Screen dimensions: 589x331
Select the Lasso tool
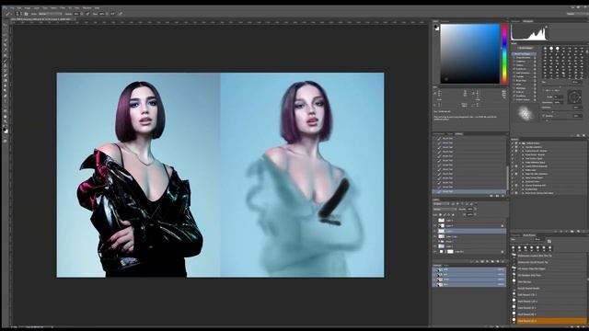click(6, 35)
